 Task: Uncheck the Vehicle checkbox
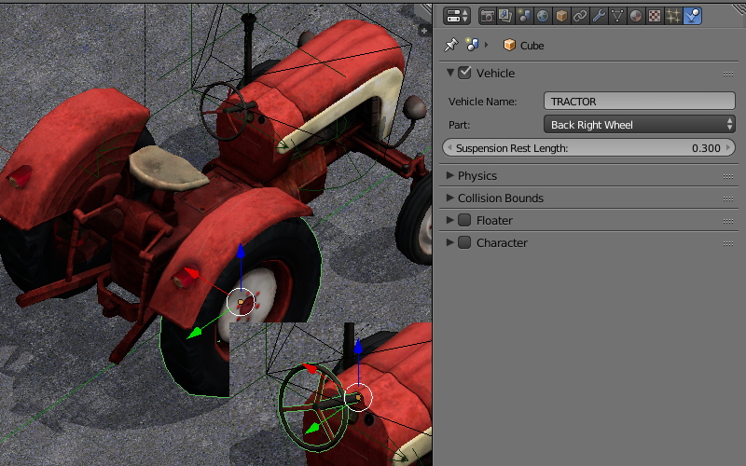click(464, 73)
